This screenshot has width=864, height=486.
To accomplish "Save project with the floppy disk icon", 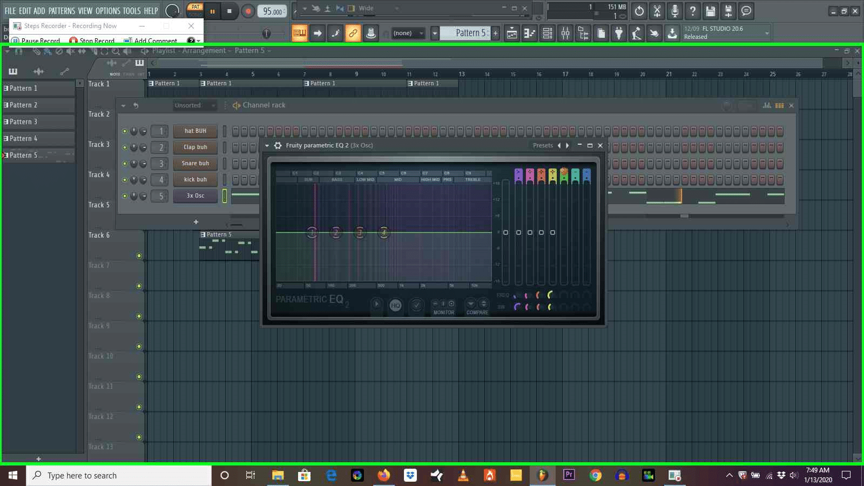I will click(x=711, y=11).
